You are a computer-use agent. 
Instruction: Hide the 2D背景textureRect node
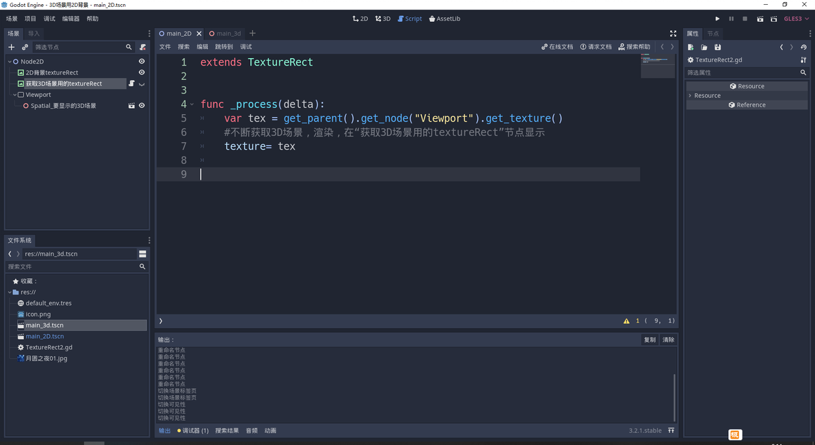click(142, 72)
